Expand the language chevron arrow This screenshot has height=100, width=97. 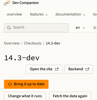point(84,28)
